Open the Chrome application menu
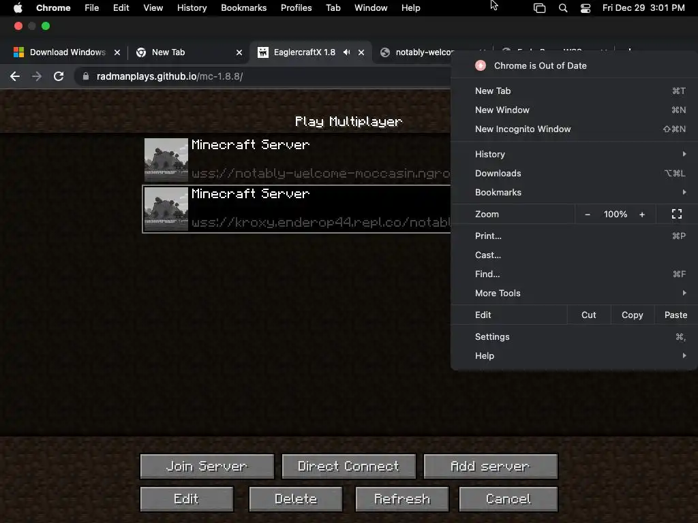The width and height of the screenshot is (698, 523). pyautogui.click(x=53, y=8)
